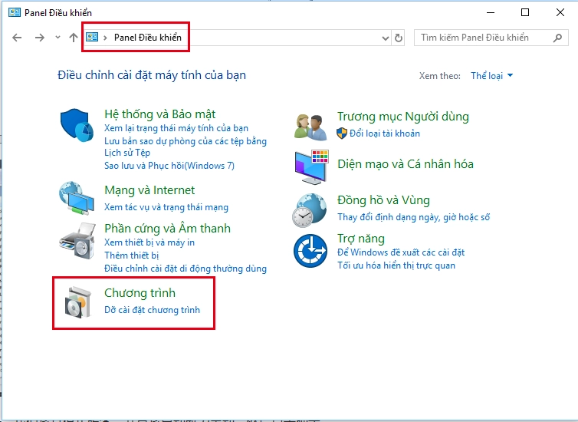Image resolution: width=578 pixels, height=422 pixels.
Task: Expand the address bar history dropdown
Action: (x=385, y=38)
